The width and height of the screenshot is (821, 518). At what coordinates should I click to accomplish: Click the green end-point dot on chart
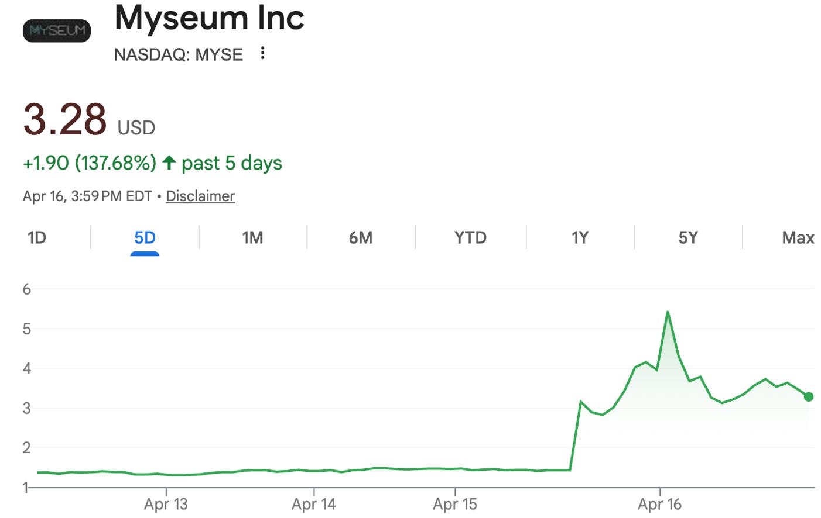(x=809, y=397)
